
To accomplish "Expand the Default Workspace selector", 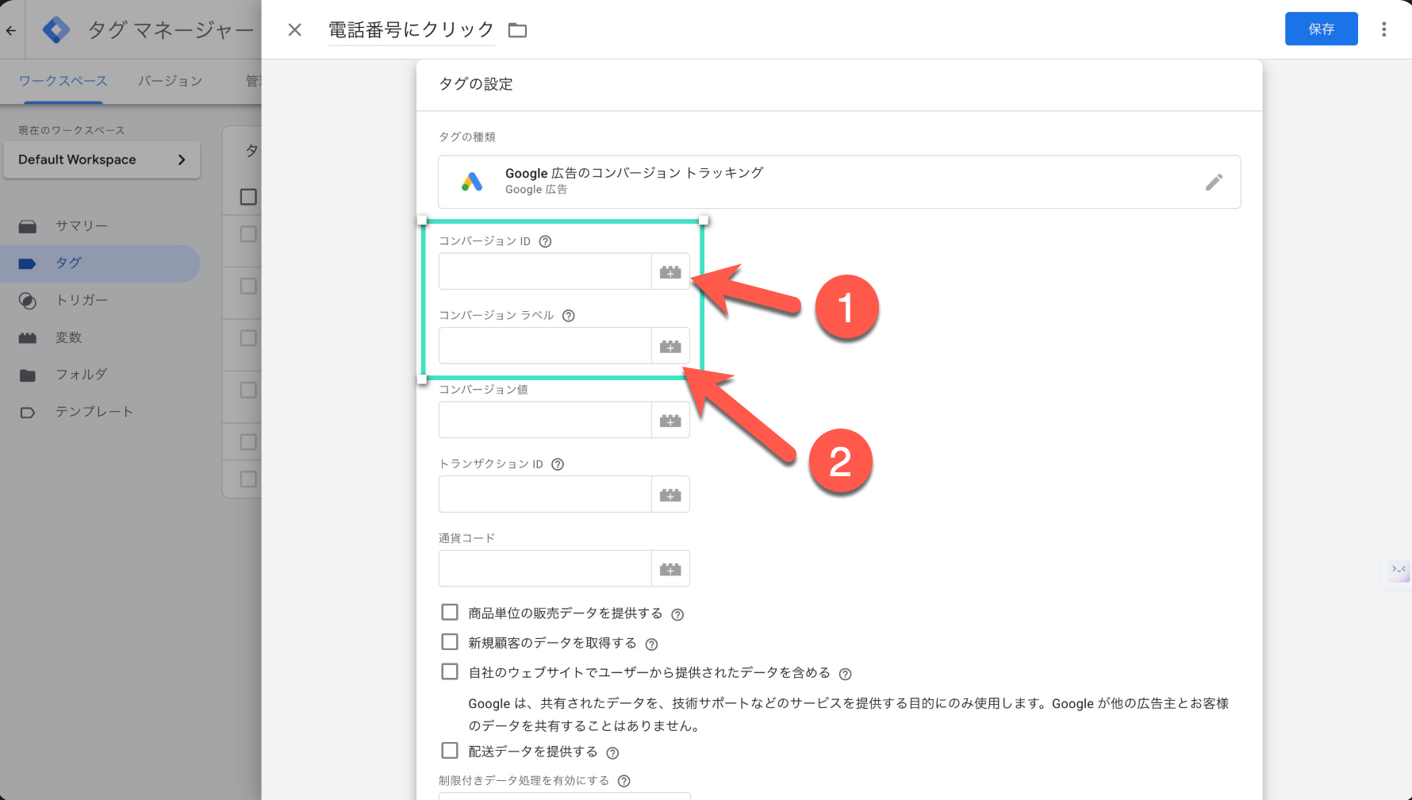I will (102, 160).
